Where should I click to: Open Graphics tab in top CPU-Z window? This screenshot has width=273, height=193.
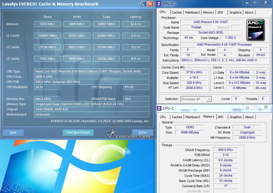236,12
